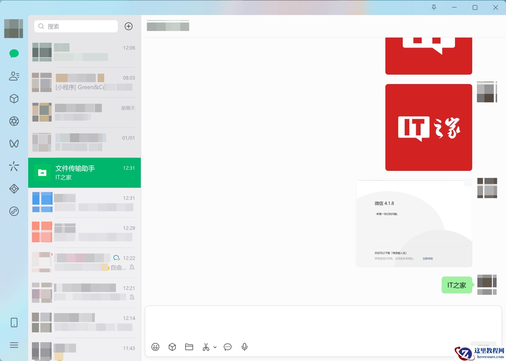Pin the window with the pushpin icon

(434, 7)
